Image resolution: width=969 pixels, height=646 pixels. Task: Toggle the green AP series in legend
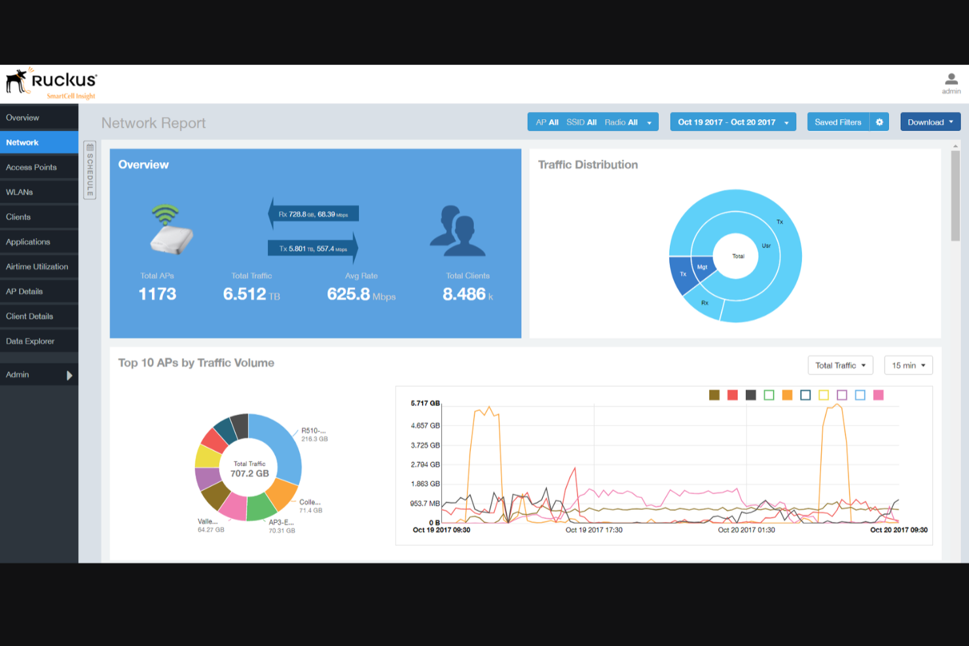769,395
